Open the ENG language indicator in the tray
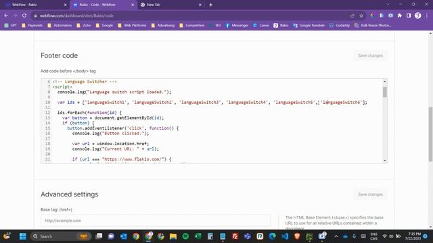Viewport: 433px width, 243px height. [x=373, y=236]
